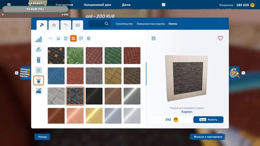
Task: Select red herringbone tile
Action: tap(132, 56)
